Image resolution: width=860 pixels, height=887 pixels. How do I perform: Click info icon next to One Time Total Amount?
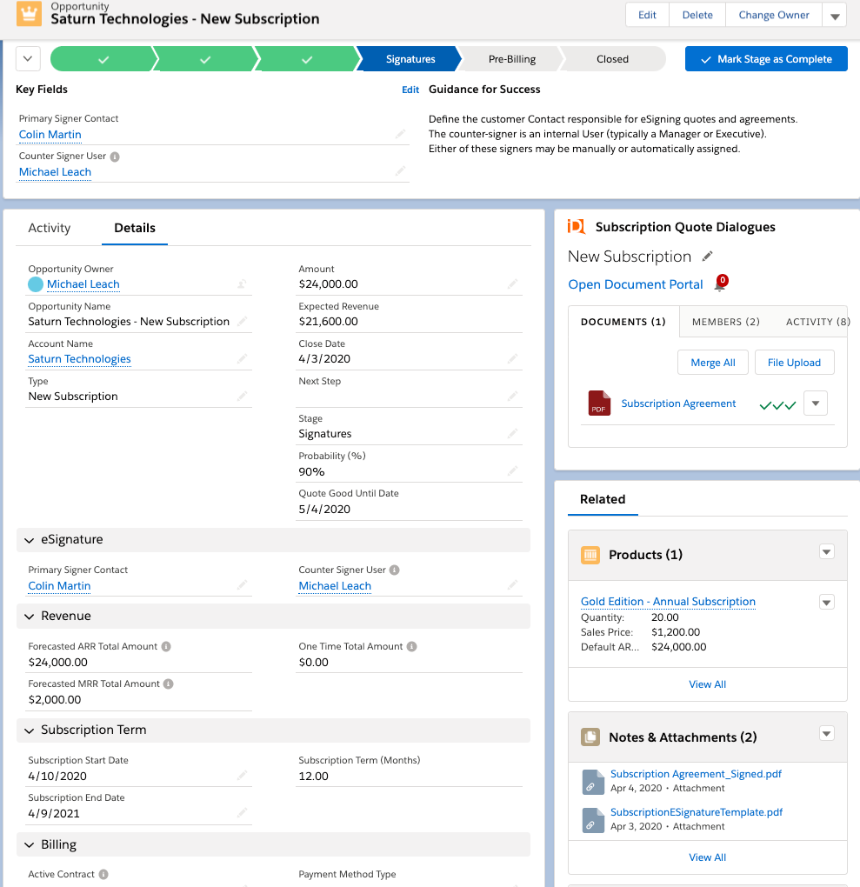[412, 647]
